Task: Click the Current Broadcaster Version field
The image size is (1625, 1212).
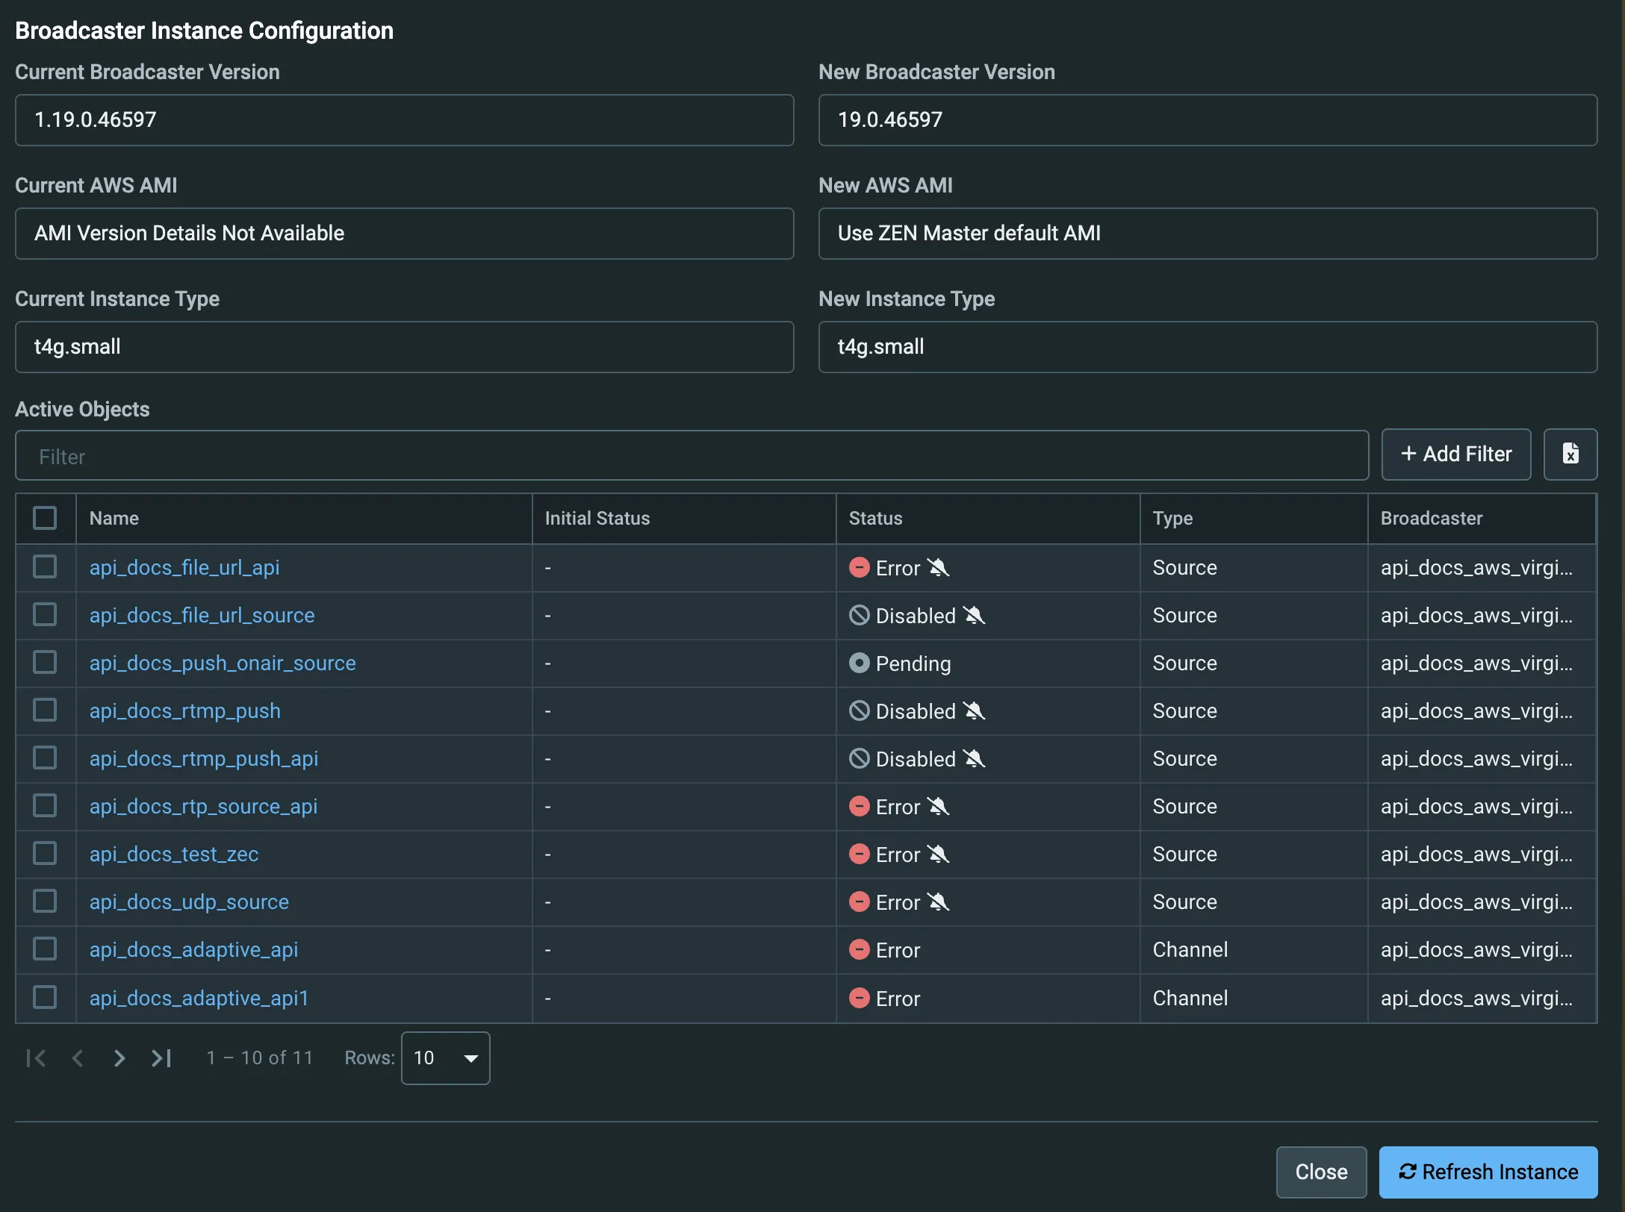Action: point(404,120)
